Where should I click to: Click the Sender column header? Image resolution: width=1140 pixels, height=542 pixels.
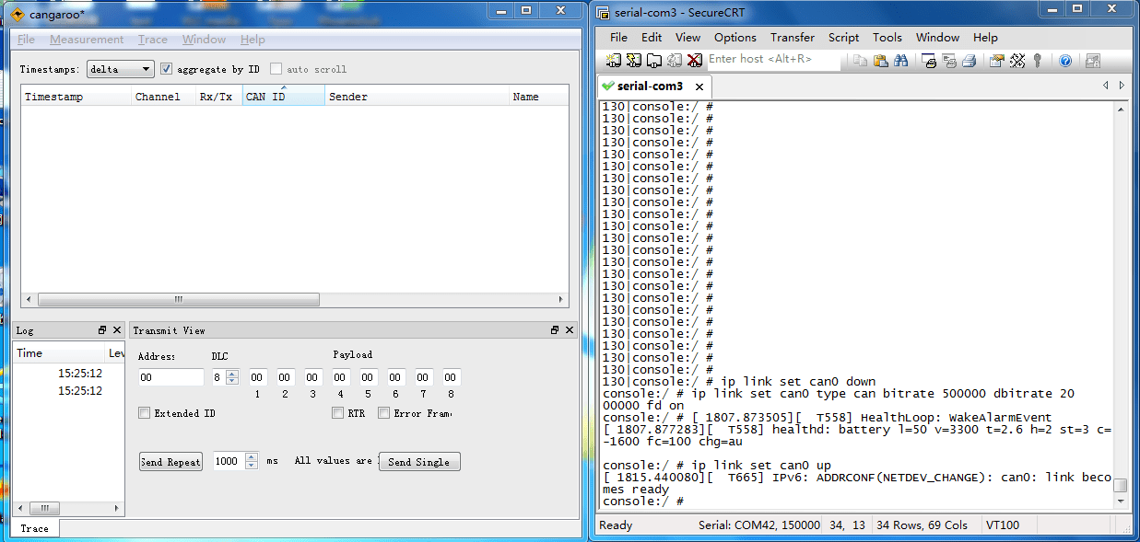pos(417,97)
